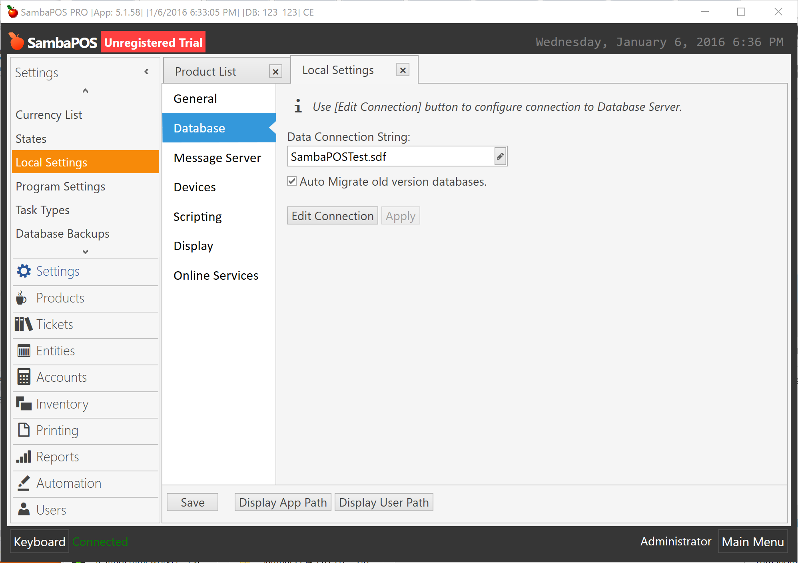
Task: Open Printing via the page icon
Action: 24,430
